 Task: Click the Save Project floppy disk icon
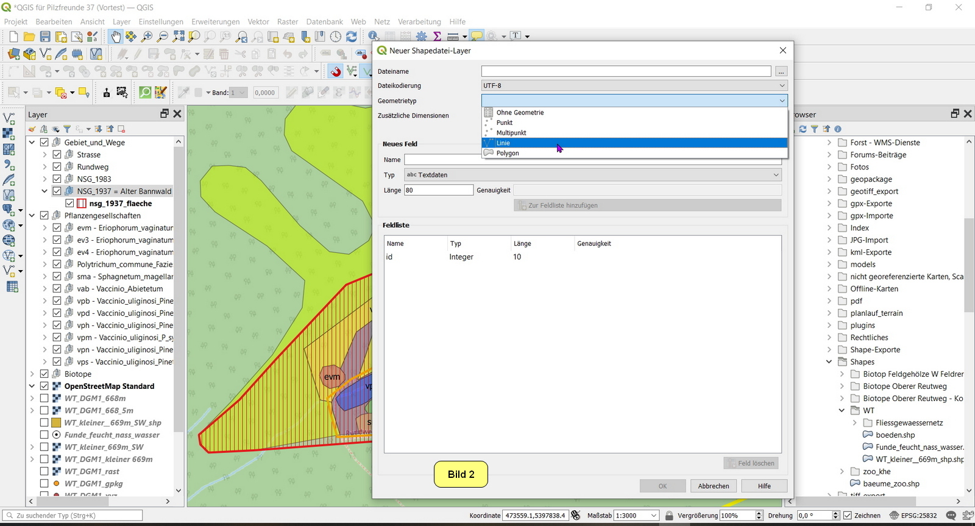coord(45,37)
